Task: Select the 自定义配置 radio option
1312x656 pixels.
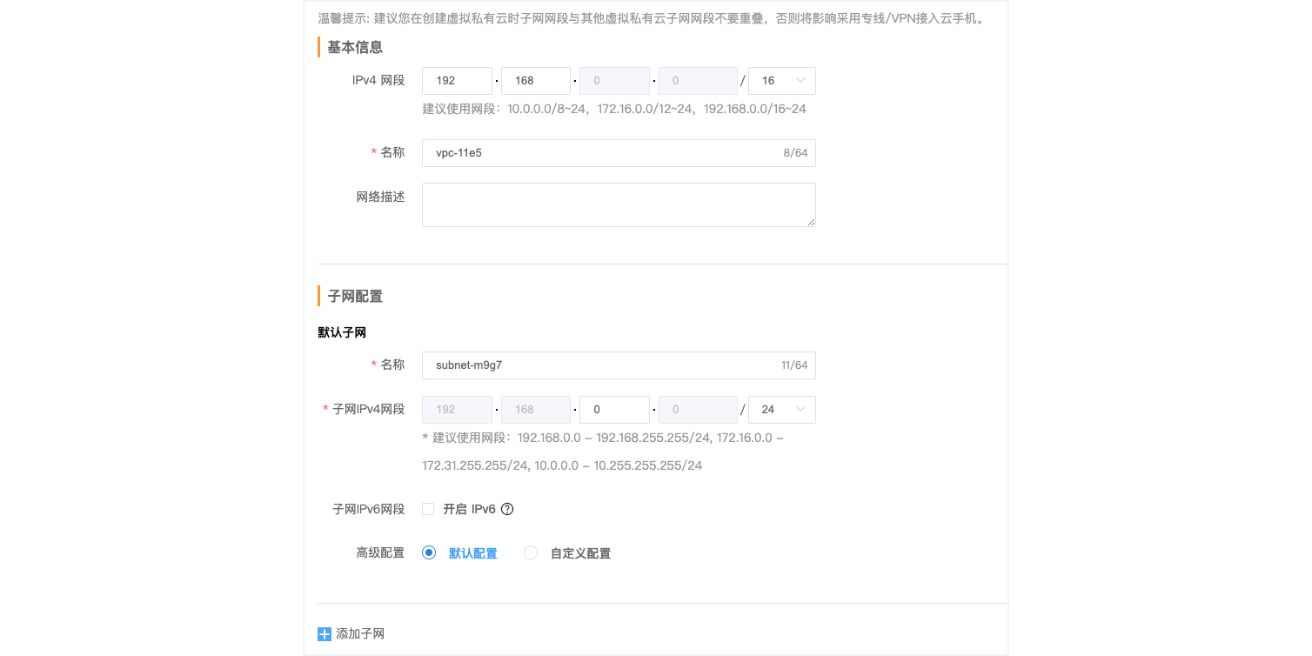Action: [x=531, y=552]
